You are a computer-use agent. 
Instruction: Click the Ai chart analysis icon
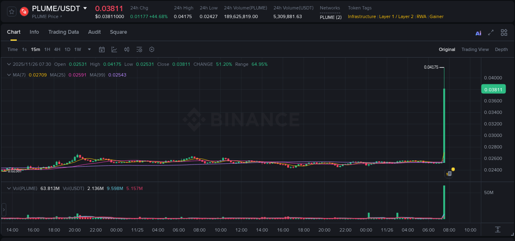(x=478, y=32)
